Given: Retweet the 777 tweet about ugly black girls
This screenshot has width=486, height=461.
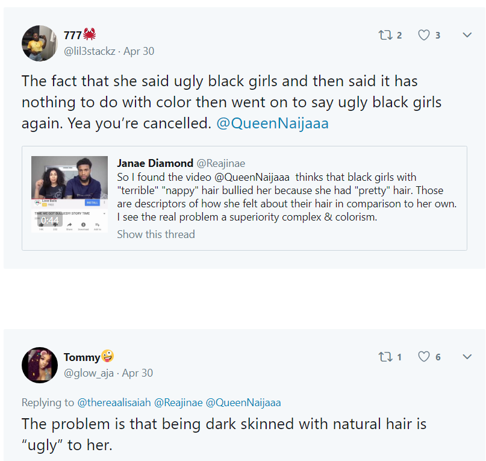Looking at the screenshot, I should pyautogui.click(x=385, y=35).
